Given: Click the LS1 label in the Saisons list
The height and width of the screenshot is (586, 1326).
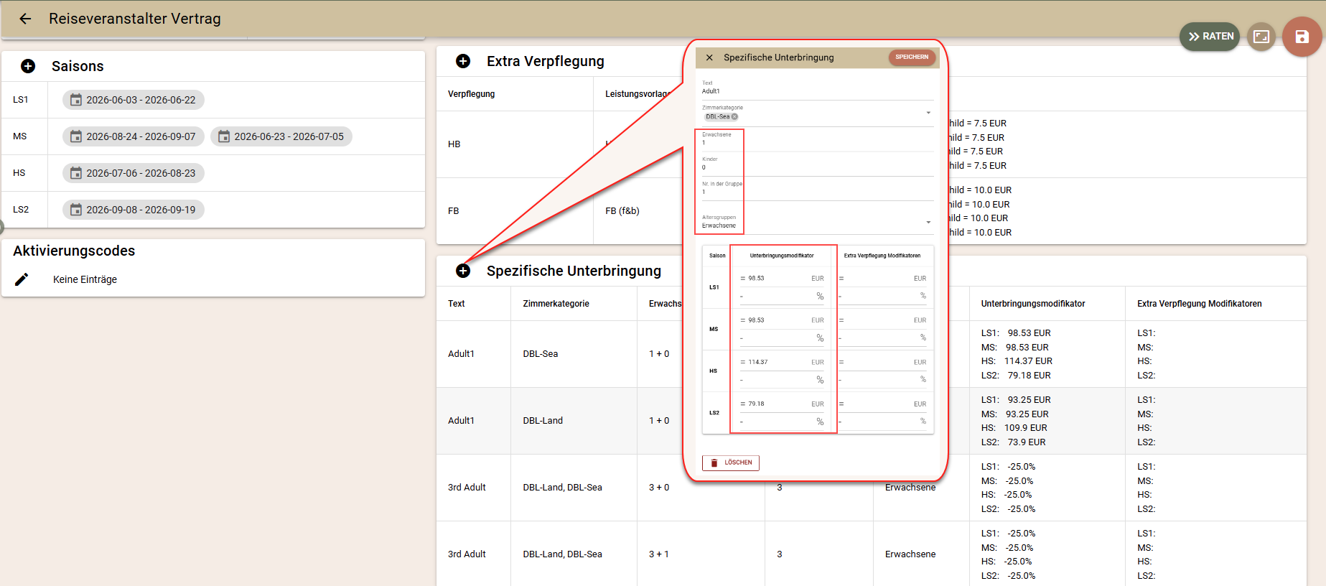Looking at the screenshot, I should pyautogui.click(x=20, y=100).
